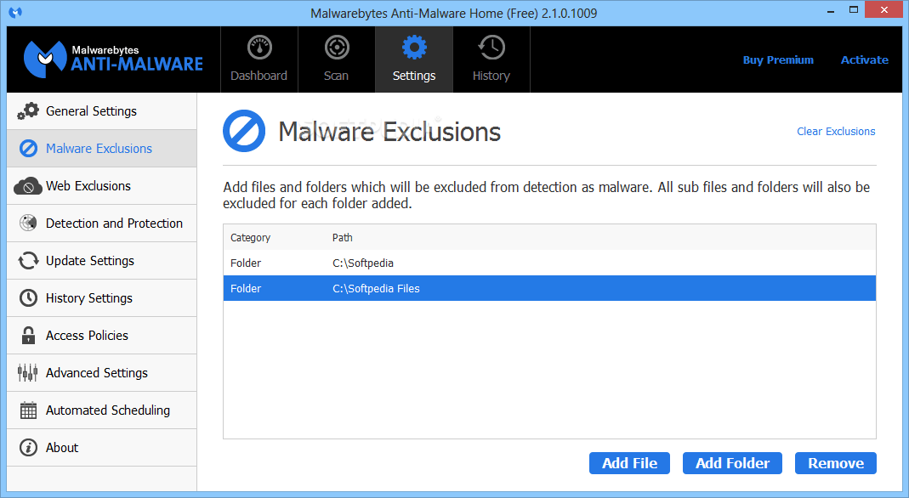Click the Advanced Settings sliders icon
The width and height of the screenshot is (909, 498).
[28, 373]
